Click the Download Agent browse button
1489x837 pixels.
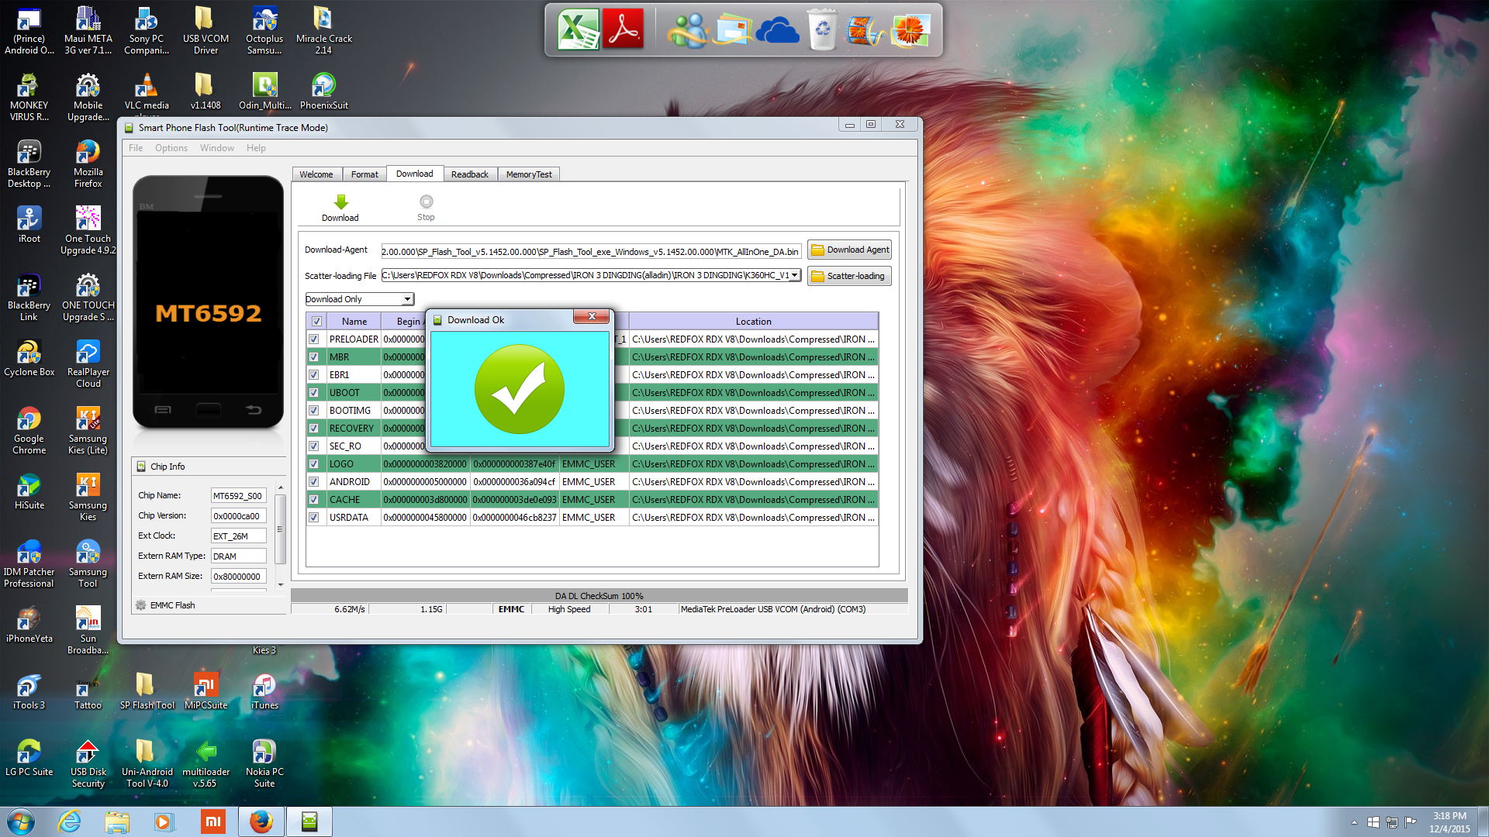click(x=850, y=250)
